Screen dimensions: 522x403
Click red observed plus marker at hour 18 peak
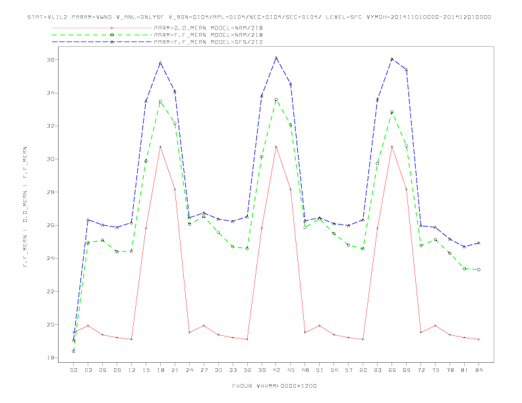160,147
